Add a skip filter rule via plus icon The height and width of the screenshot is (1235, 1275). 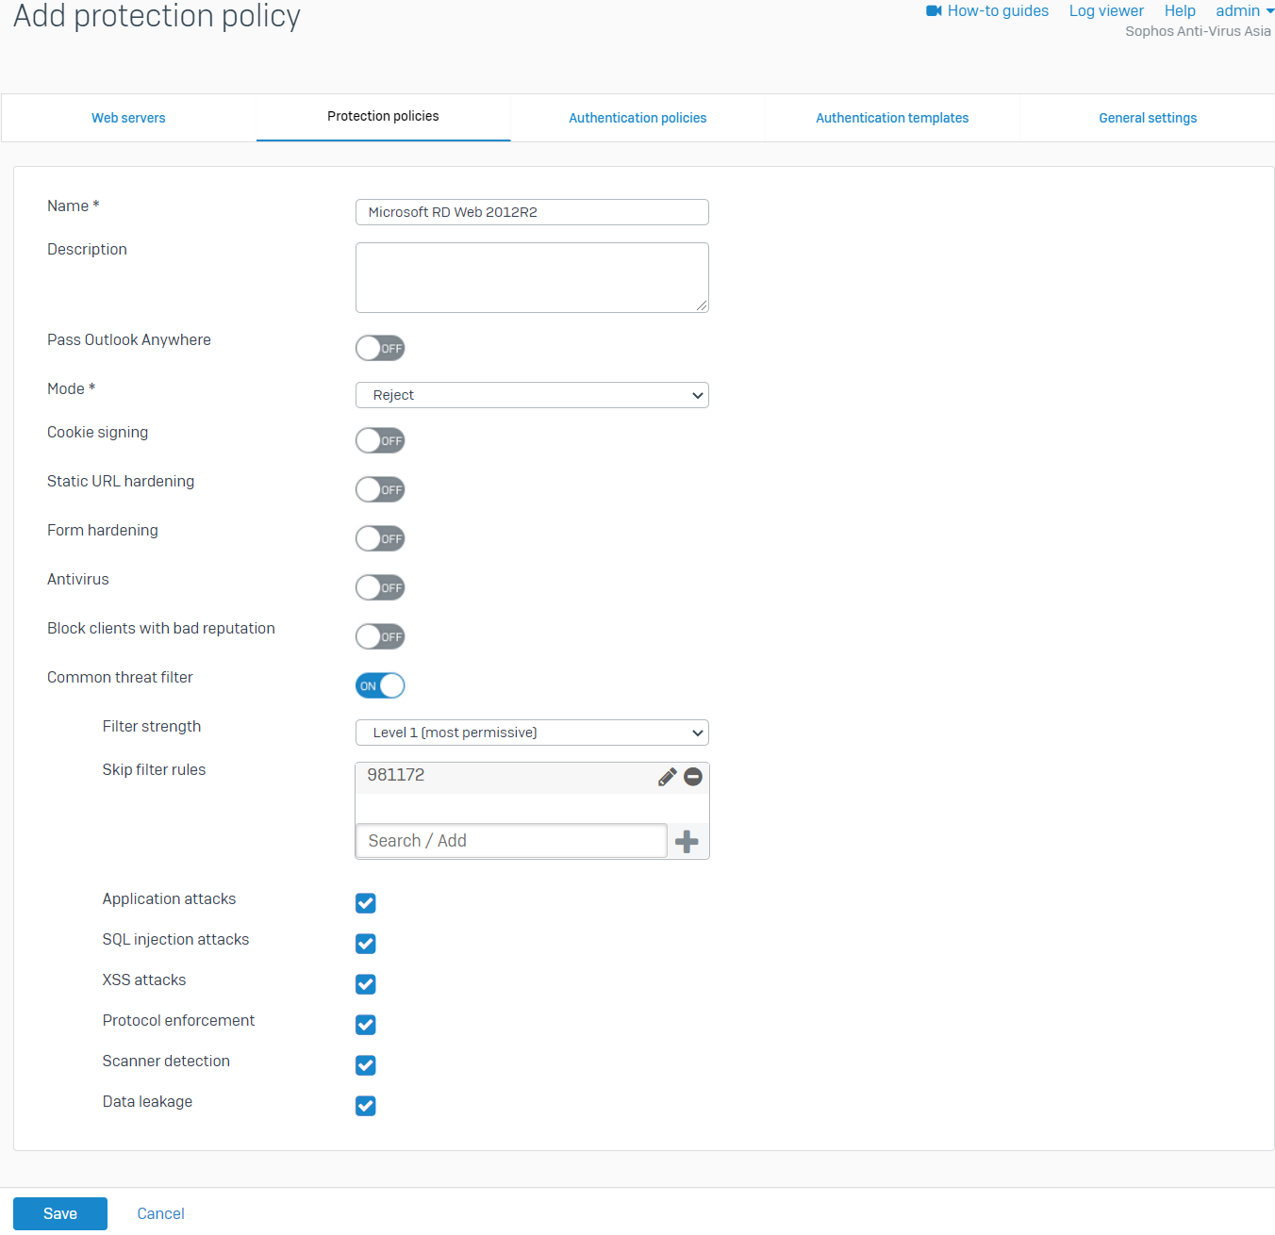pos(687,840)
